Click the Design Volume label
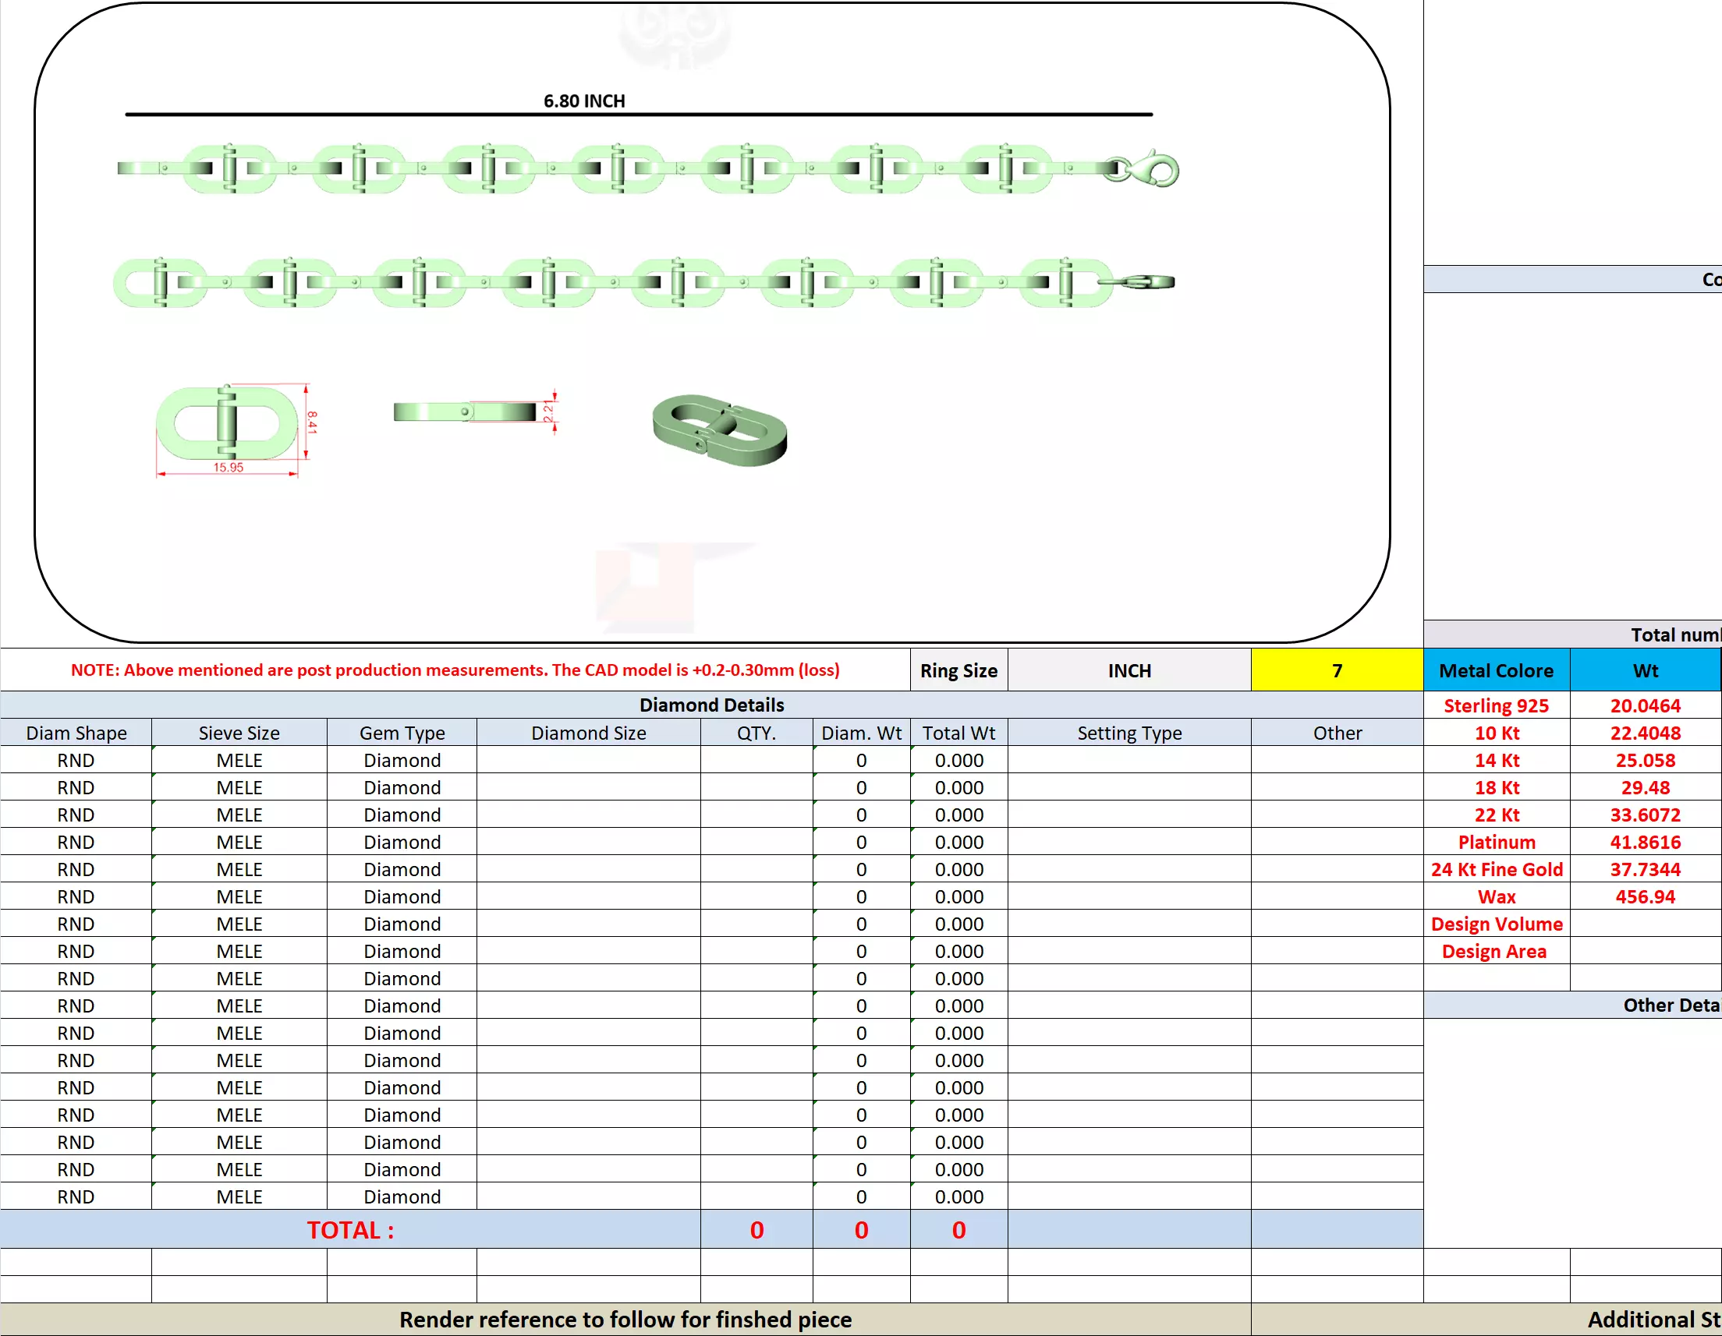Image resolution: width=1722 pixels, height=1336 pixels. point(1496,924)
